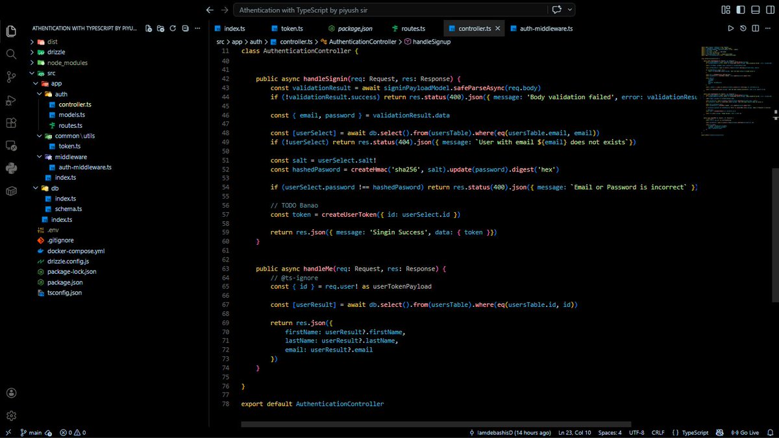Open the timeline history icon in editor toolbar
This screenshot has width=779, height=438.
point(743,29)
